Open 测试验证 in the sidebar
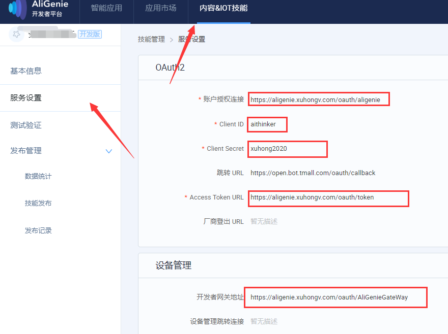The image size is (448, 334). 26,125
